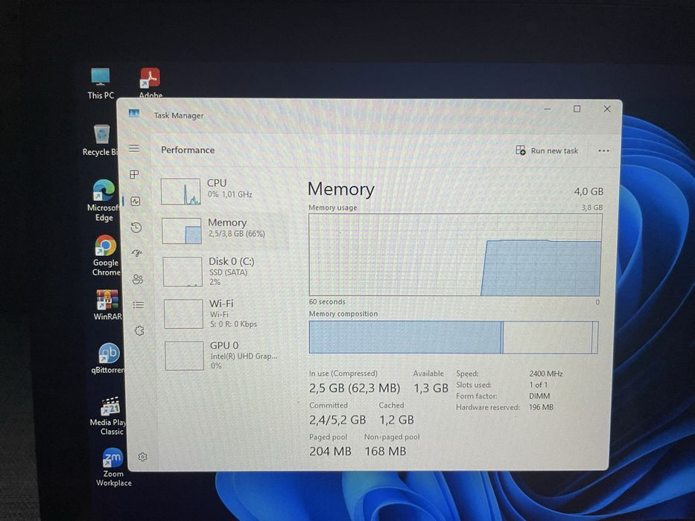
Task: Minimize the Task Manager window
Action: coord(548,109)
